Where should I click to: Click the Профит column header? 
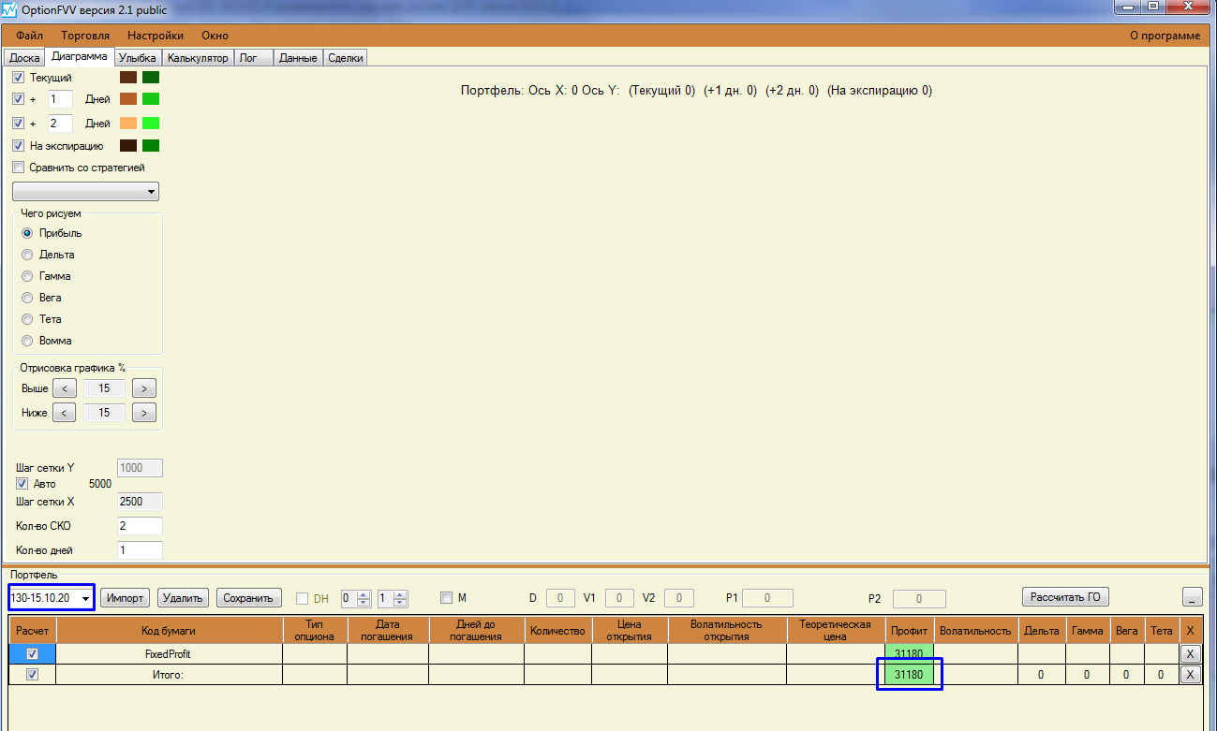coord(910,630)
